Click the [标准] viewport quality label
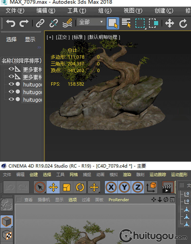Screen dimensions: 191x244 click(79, 37)
